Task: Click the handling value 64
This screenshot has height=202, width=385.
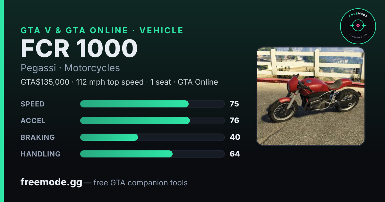Action: point(235,154)
